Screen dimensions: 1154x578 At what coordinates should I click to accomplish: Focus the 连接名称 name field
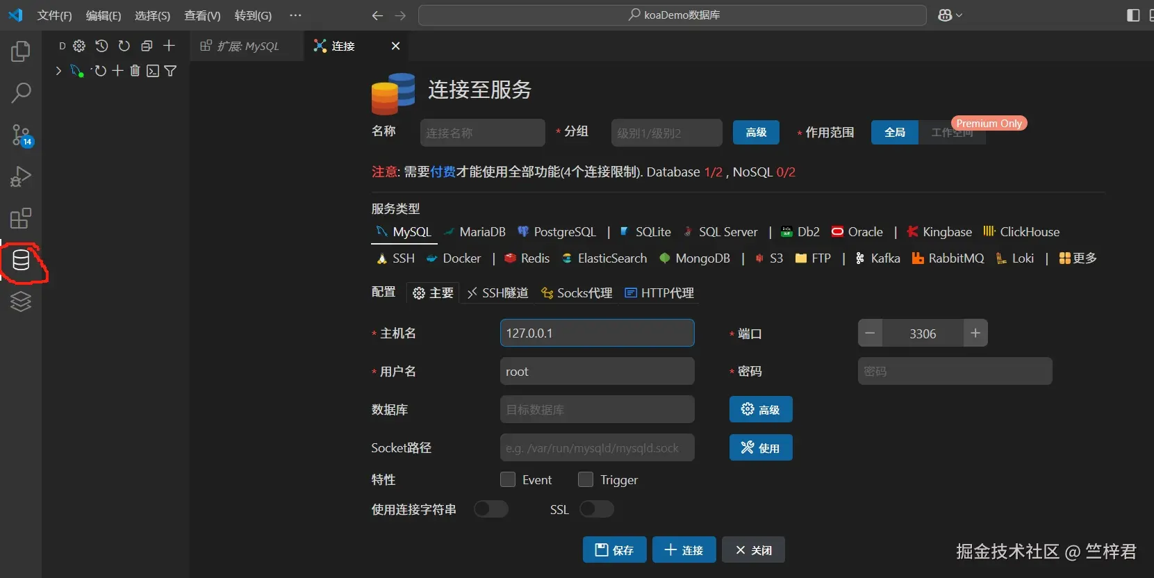(483, 133)
